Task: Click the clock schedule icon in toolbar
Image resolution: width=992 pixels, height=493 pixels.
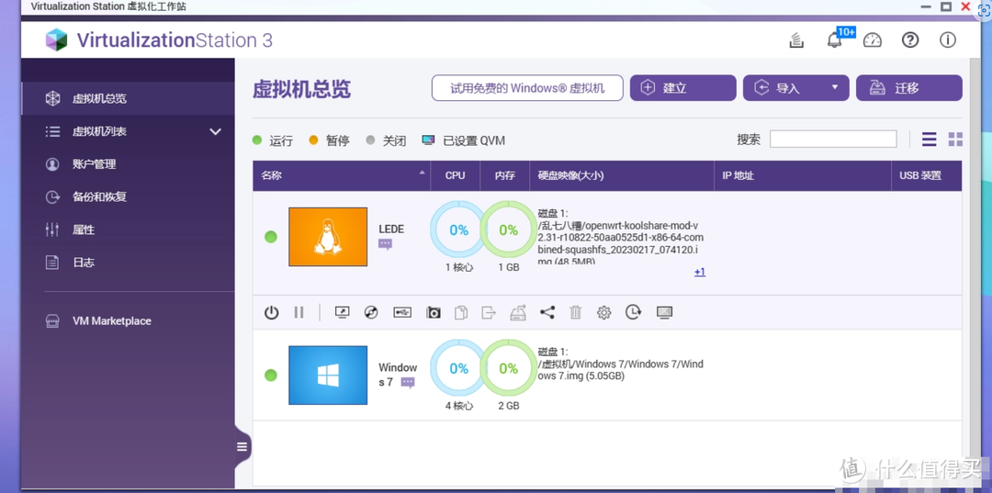Action: [x=633, y=311]
